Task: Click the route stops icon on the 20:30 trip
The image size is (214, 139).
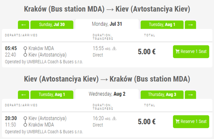Action: click(x=25, y=121)
